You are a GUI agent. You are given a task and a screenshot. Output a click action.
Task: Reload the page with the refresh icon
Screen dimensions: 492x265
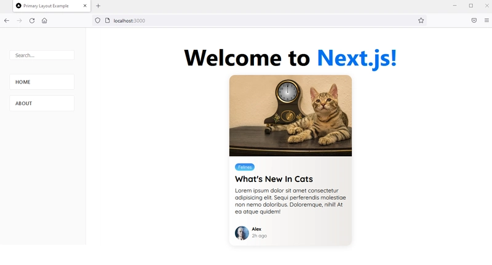[32, 21]
